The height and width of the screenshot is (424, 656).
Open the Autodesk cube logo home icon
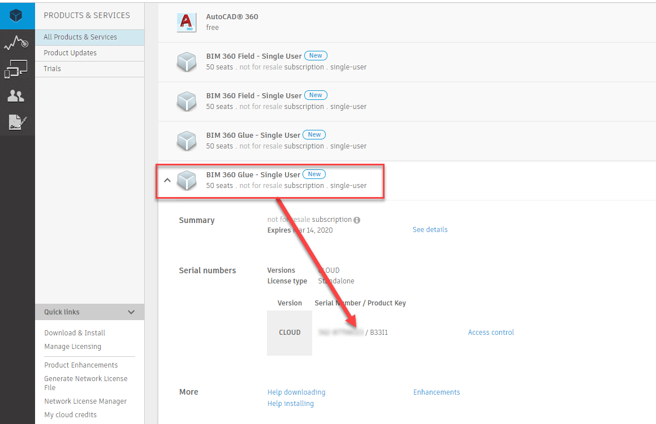(x=16, y=16)
